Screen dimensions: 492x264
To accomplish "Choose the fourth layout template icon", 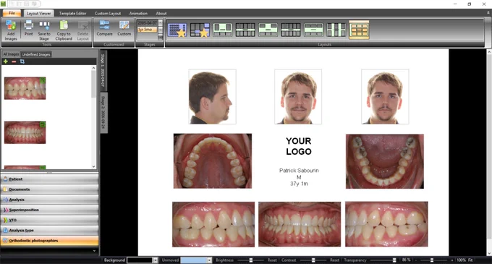I will (245, 30).
